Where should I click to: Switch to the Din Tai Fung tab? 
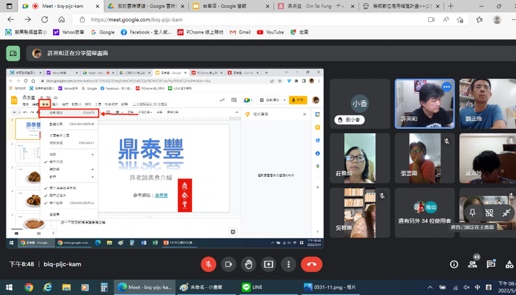pyautogui.click(x=316, y=6)
